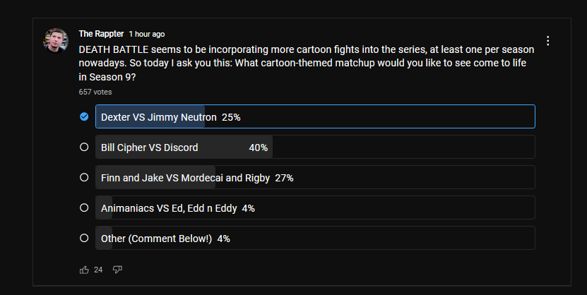This screenshot has width=587, height=295.
Task: Click the 40% result on Bill Cipher bar
Action: 259,147
